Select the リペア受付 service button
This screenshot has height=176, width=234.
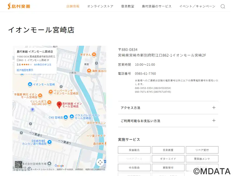tap(202, 150)
